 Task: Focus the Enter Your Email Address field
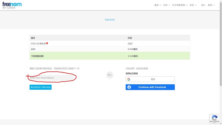[x=51, y=78]
